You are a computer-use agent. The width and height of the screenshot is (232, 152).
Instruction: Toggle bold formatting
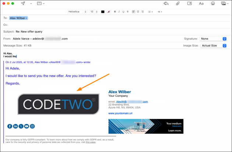tap(115, 12)
